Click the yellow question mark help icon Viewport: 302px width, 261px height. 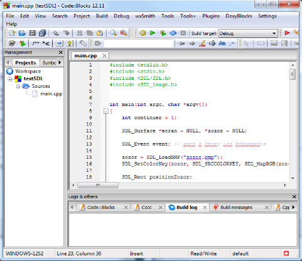(70, 43)
